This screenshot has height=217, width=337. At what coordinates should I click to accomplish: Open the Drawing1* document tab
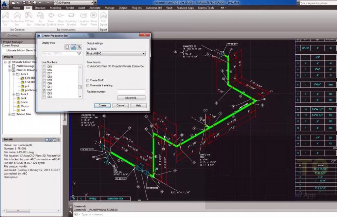point(13,35)
